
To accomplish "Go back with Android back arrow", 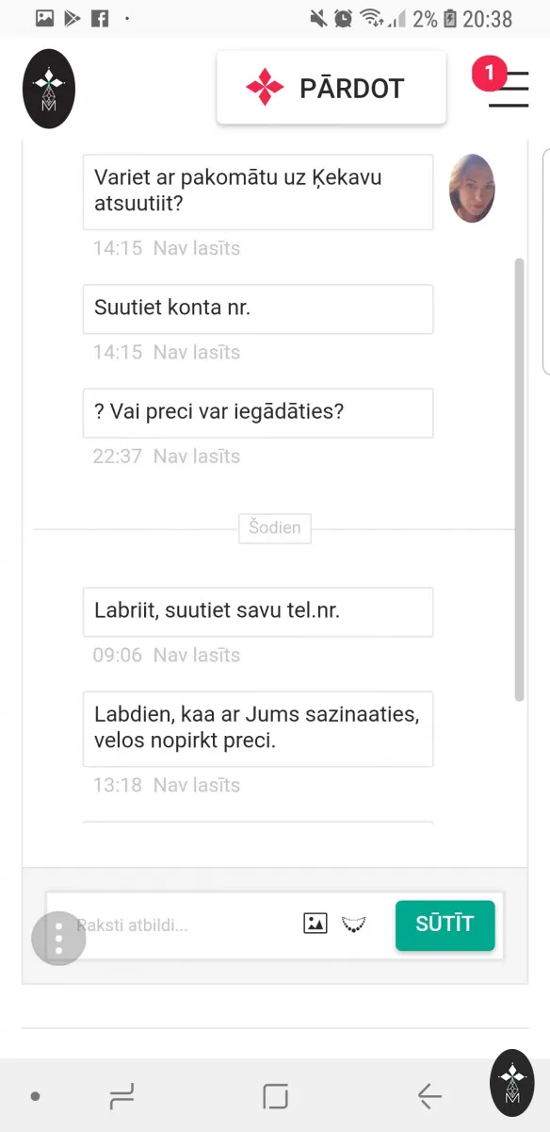I will (429, 1096).
